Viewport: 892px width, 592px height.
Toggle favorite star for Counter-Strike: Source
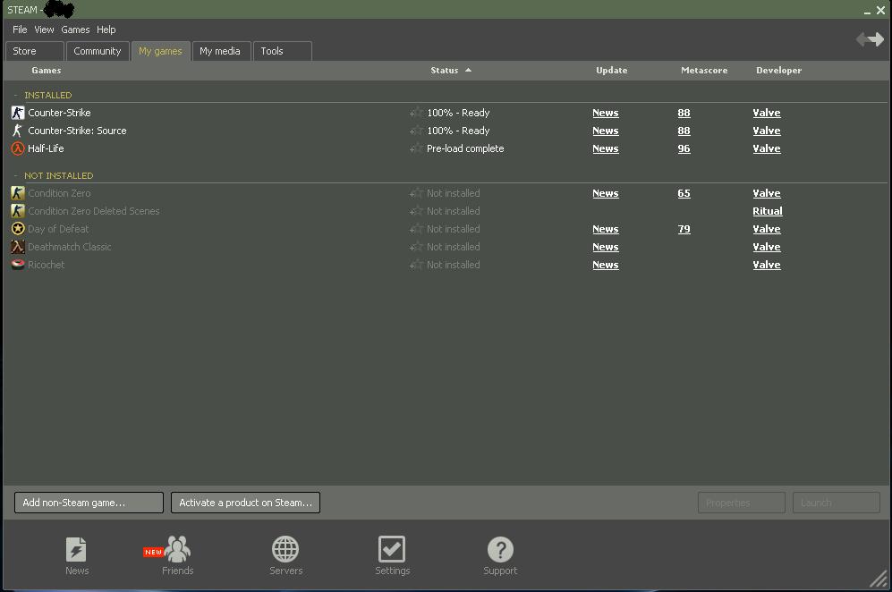(x=416, y=131)
